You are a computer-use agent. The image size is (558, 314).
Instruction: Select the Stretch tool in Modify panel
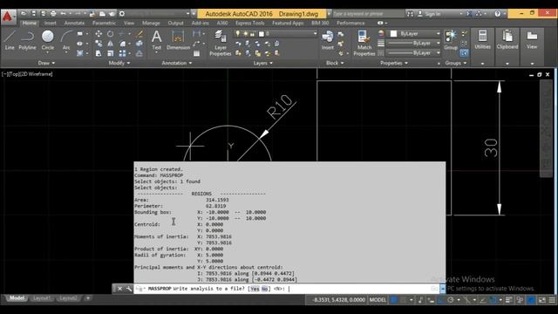[99, 53]
